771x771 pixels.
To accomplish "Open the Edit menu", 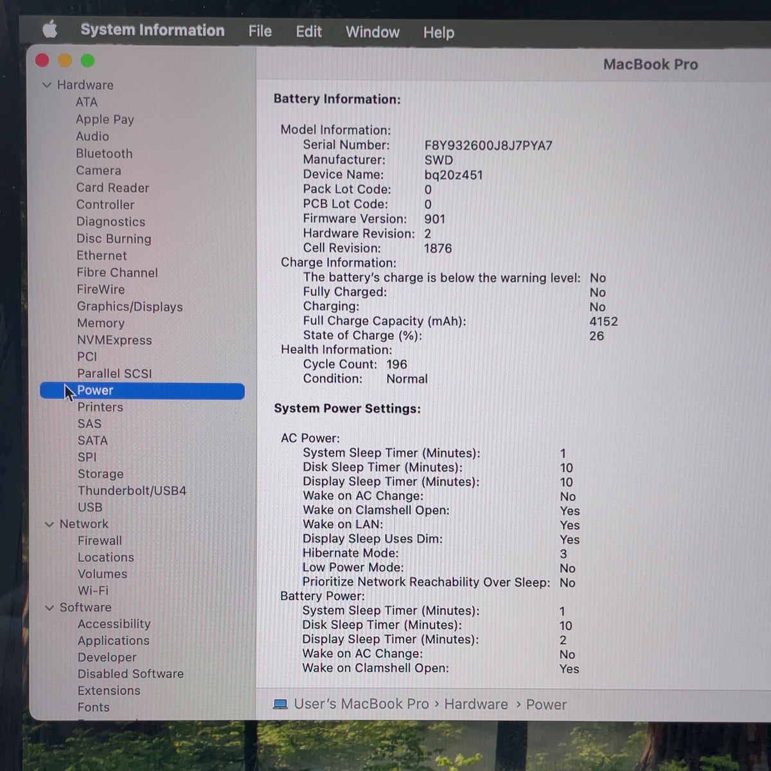I will 309,31.
